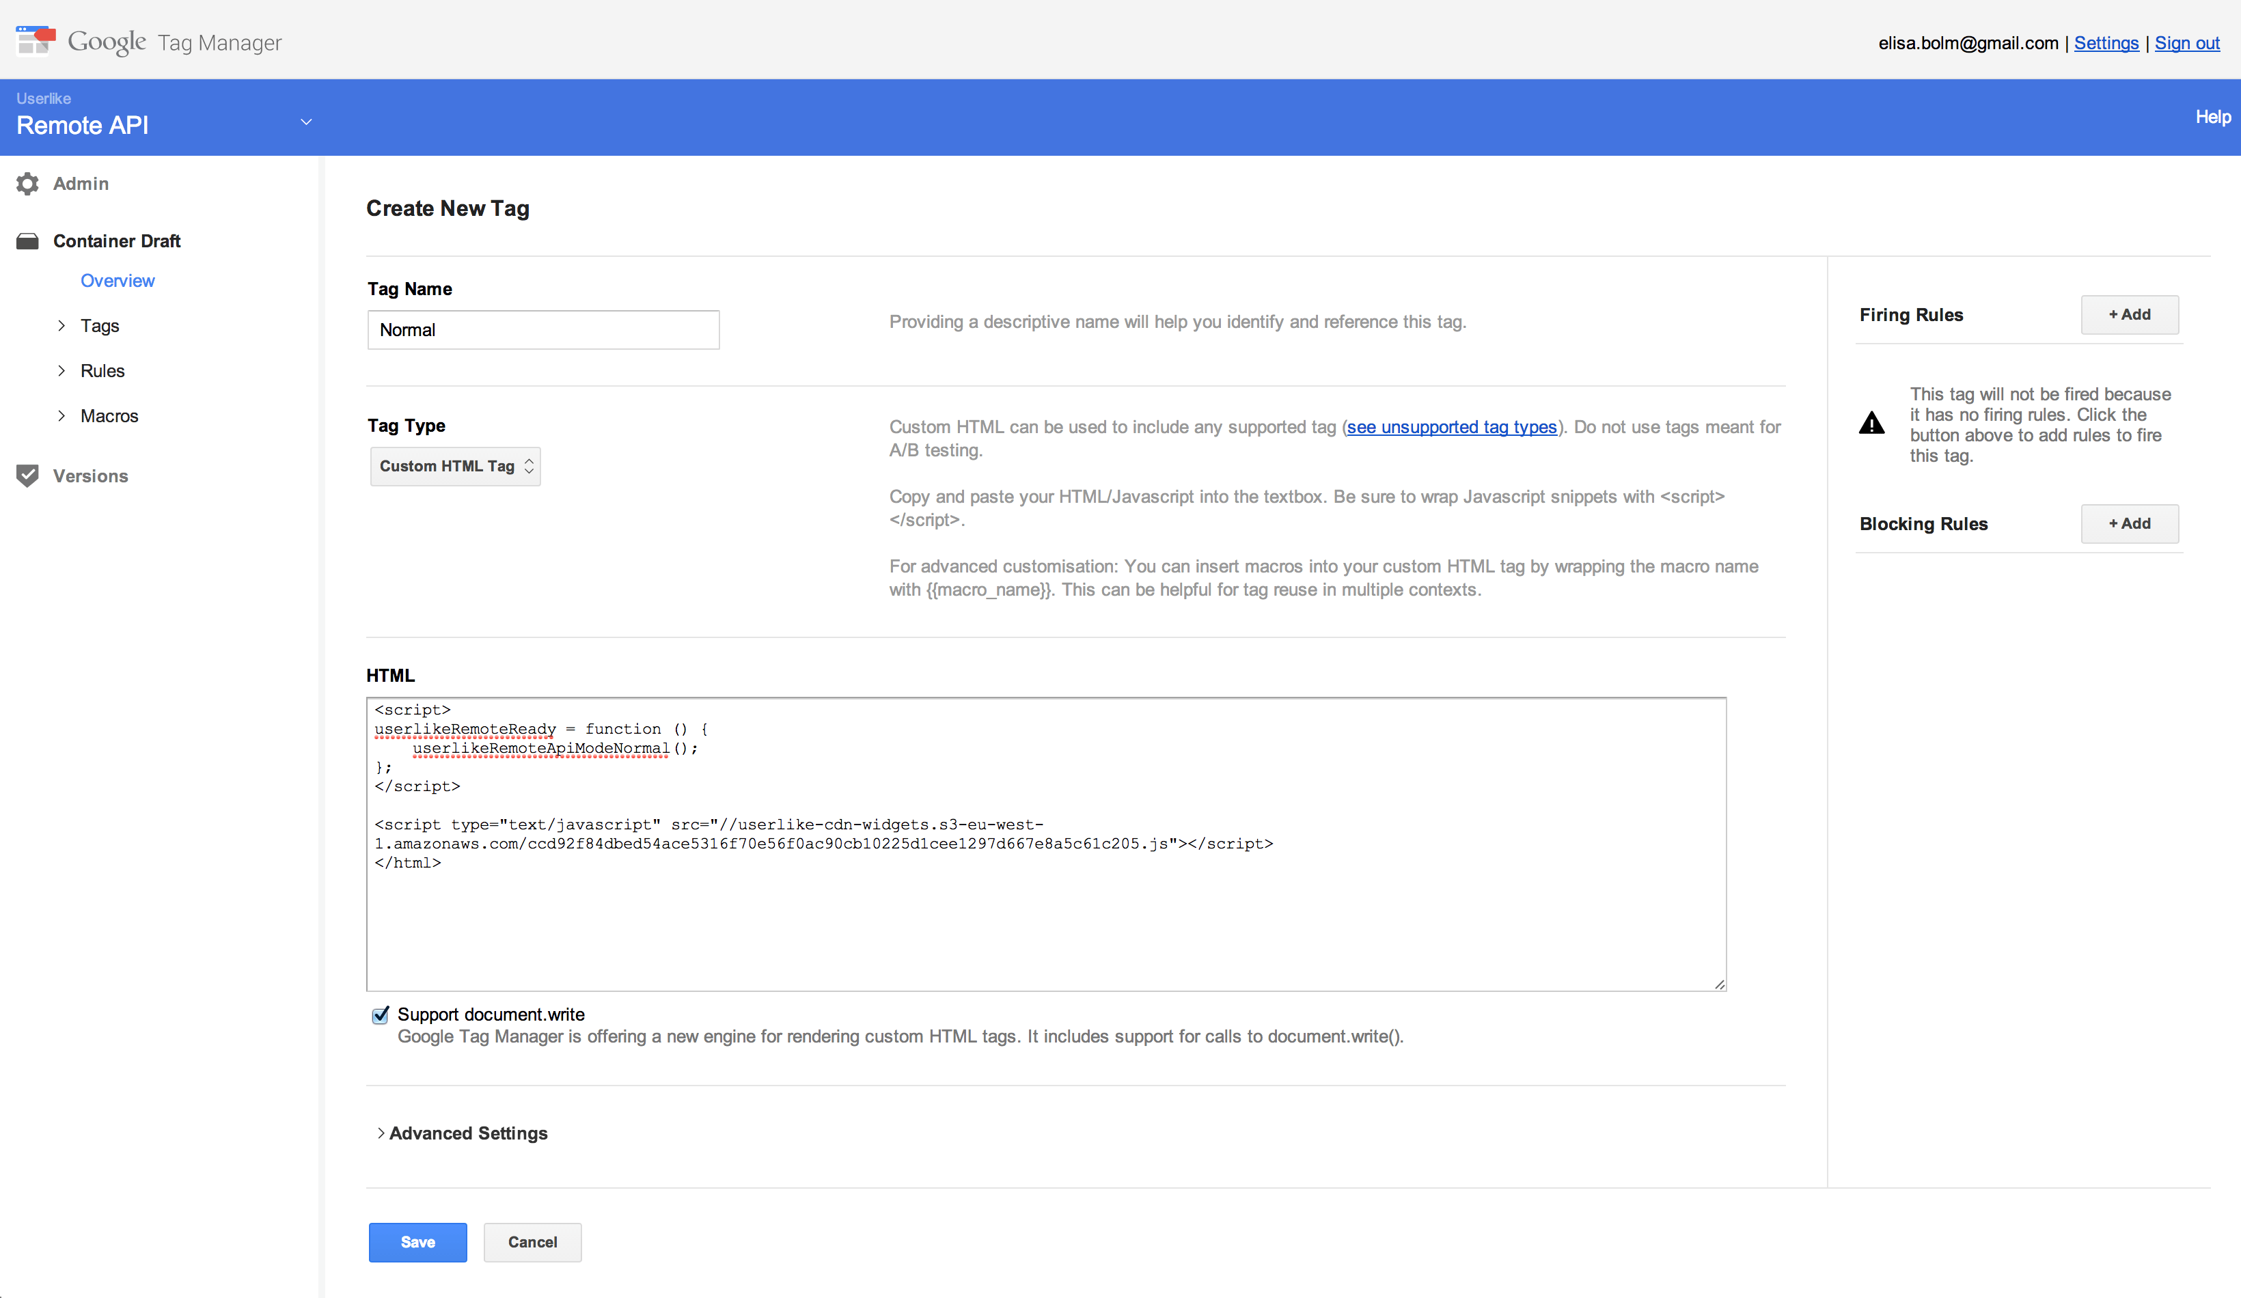Go to the Overview page

pyautogui.click(x=118, y=281)
